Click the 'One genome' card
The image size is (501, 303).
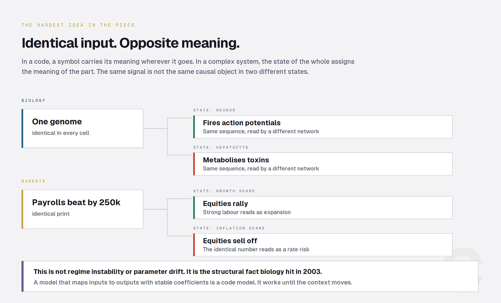coord(82,128)
